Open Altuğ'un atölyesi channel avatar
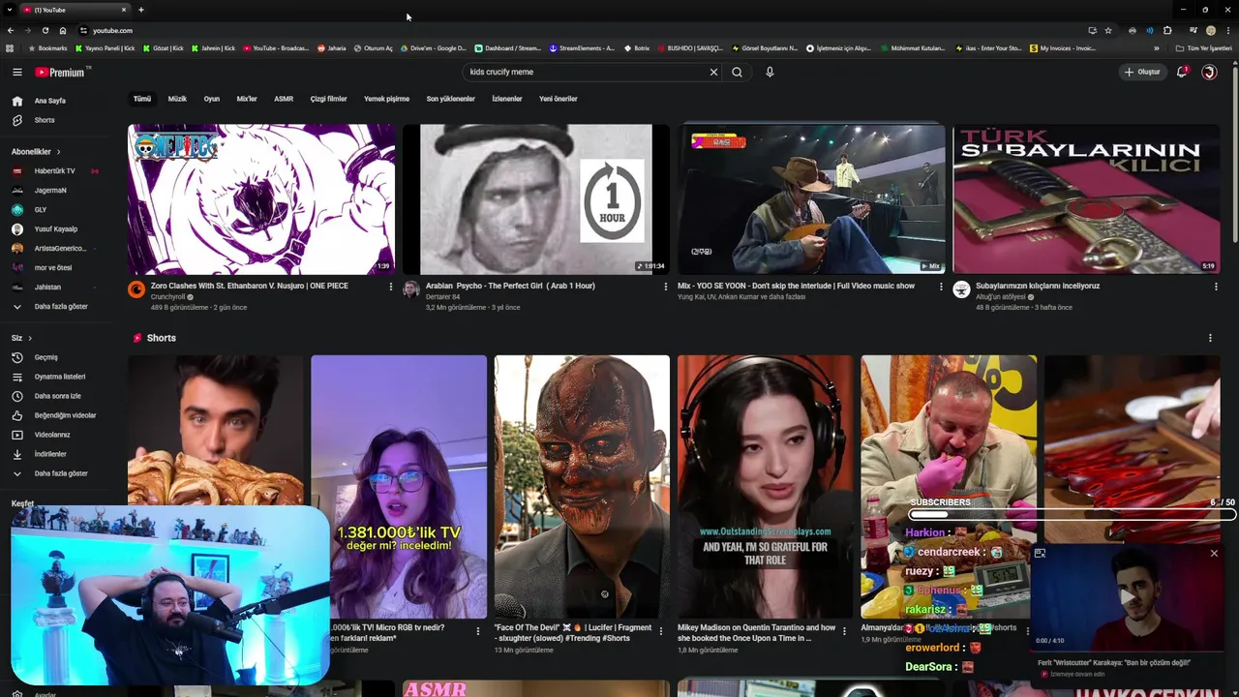This screenshot has height=697, width=1239. coord(961,289)
